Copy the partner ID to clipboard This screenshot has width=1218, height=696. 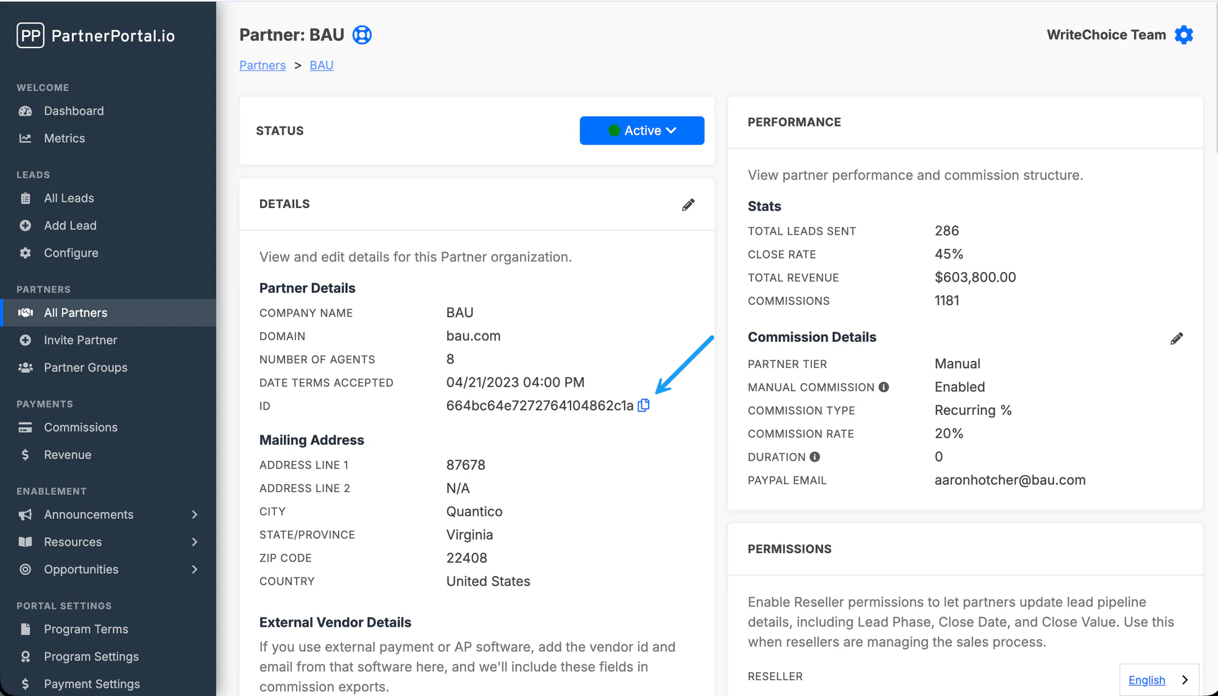(644, 405)
